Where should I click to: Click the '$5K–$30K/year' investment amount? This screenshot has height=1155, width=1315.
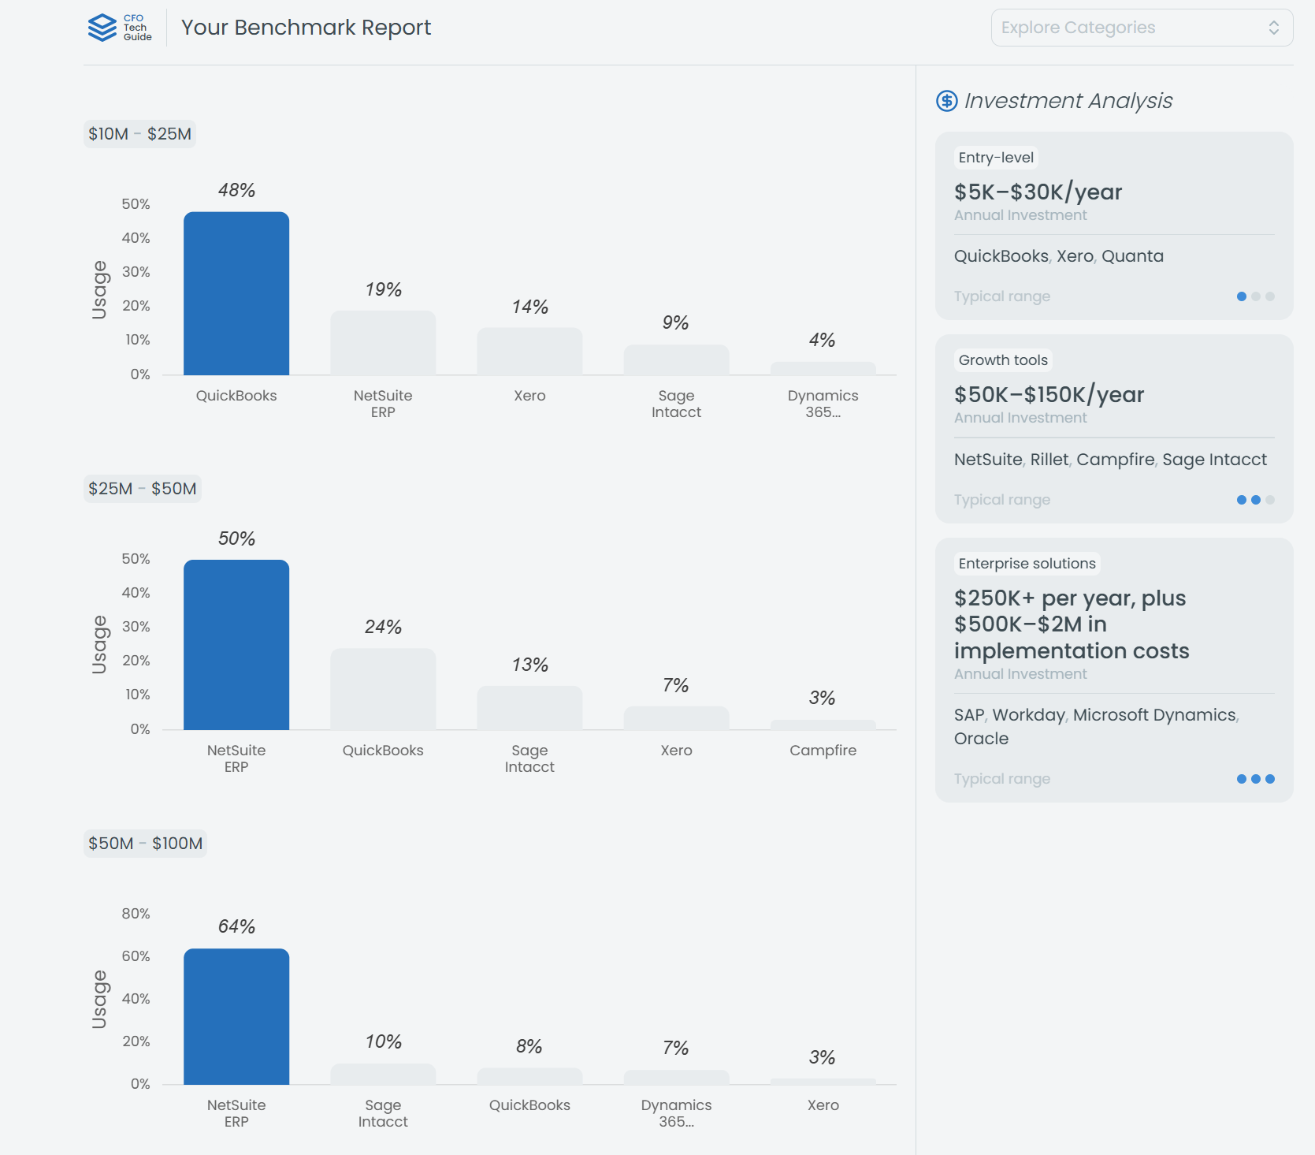(1038, 192)
